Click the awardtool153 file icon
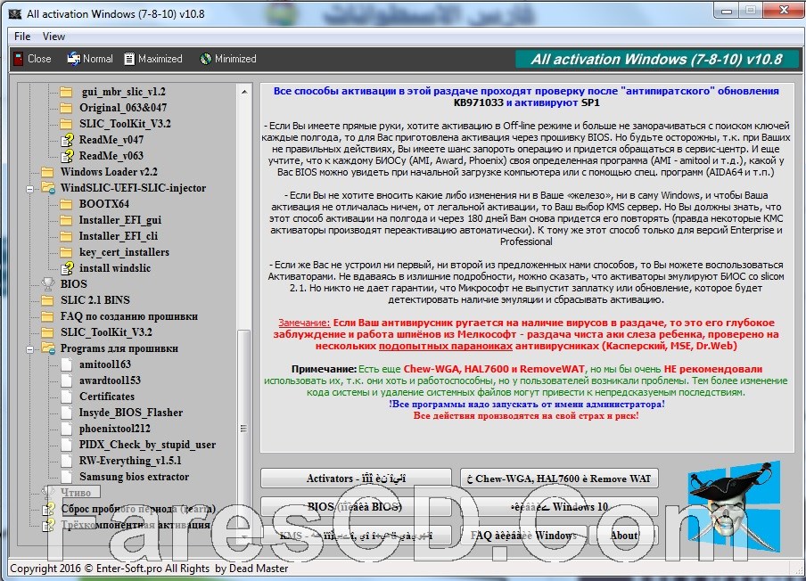Viewport: 806px width, 581px height. pyautogui.click(x=66, y=381)
